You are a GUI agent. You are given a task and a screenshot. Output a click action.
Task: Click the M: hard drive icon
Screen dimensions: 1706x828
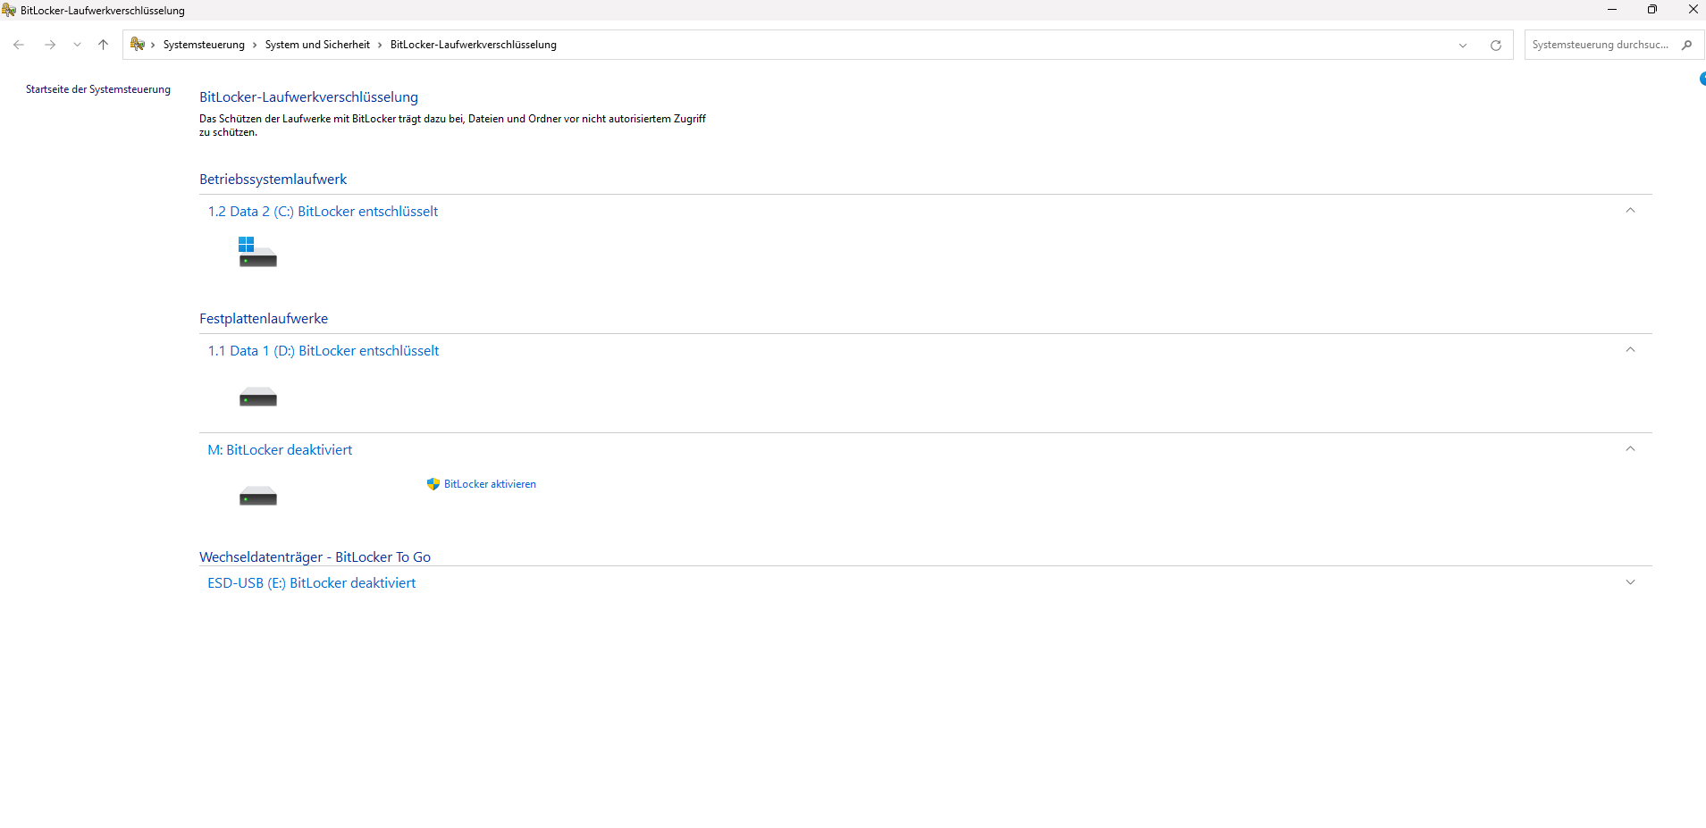258,496
